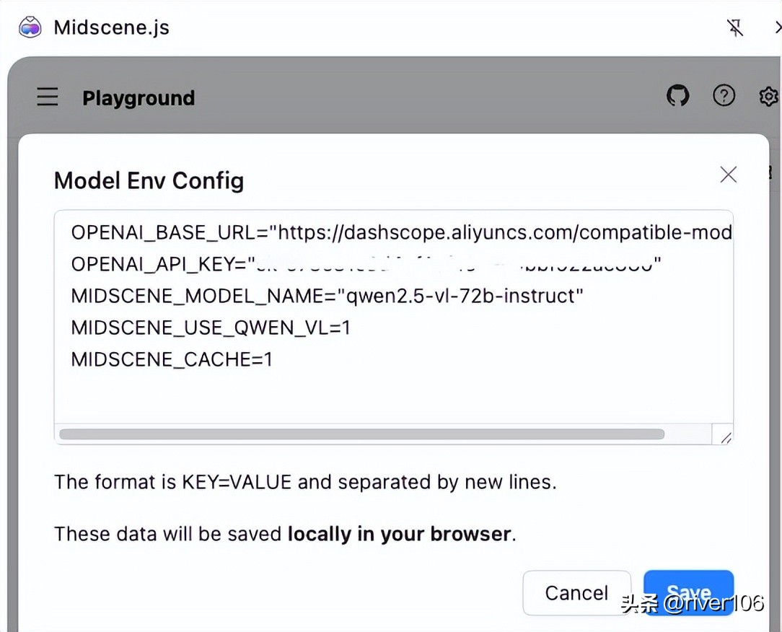
Task: Close the Model Env Config dialog
Action: [729, 175]
